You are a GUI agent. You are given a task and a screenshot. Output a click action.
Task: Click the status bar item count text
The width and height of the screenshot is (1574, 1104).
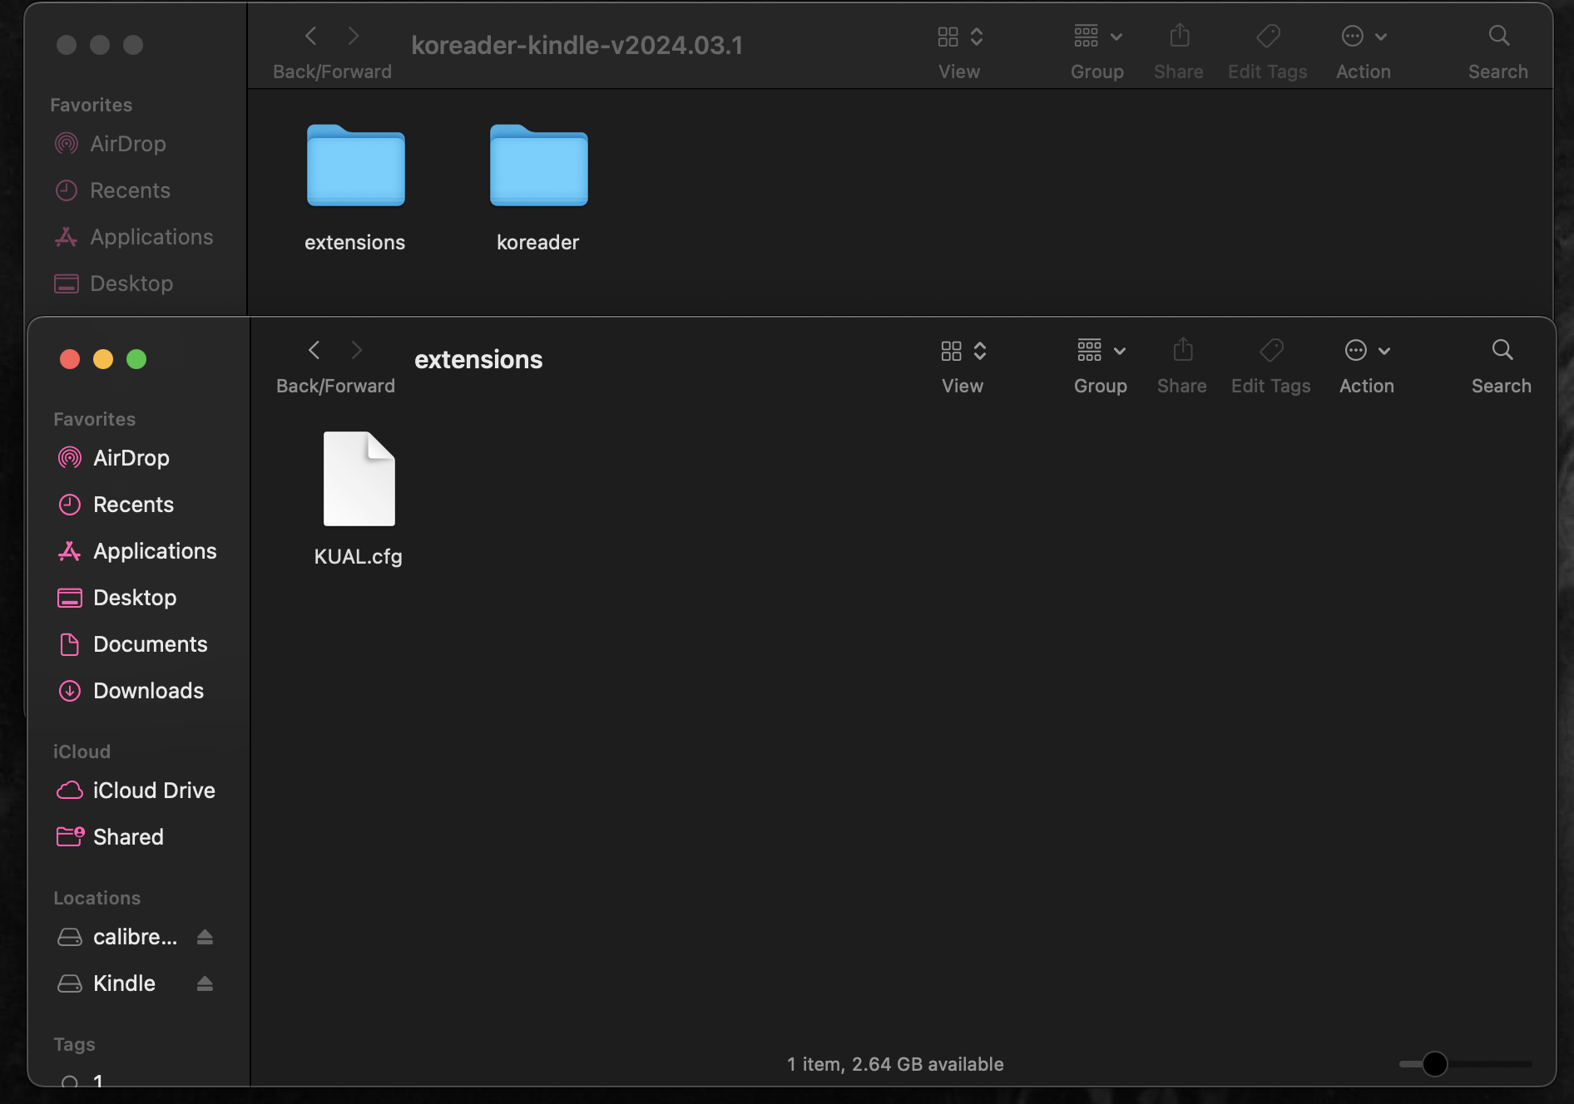tap(895, 1064)
